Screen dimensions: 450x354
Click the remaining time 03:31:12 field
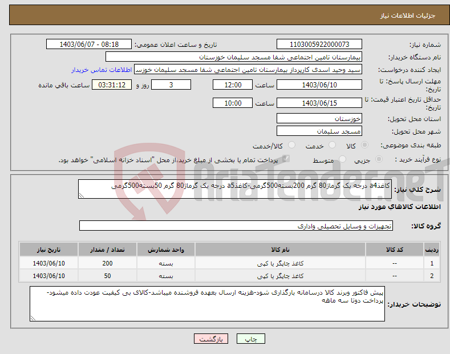112,85
